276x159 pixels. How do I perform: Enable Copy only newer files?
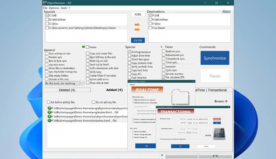[x=87, y=53]
